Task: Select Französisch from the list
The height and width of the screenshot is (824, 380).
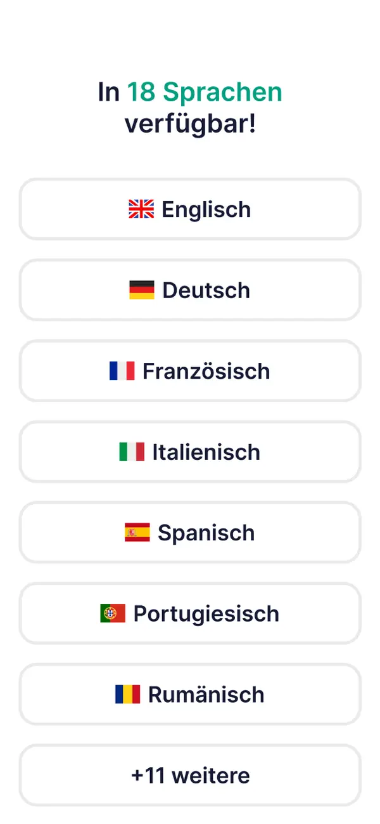Action: [190, 370]
